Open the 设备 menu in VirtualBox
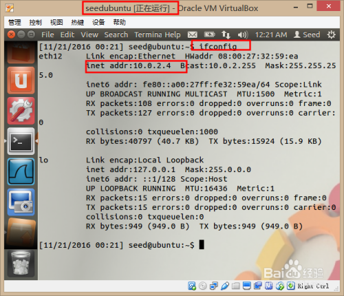Screen dimensions: 344x296 click(x=98, y=22)
